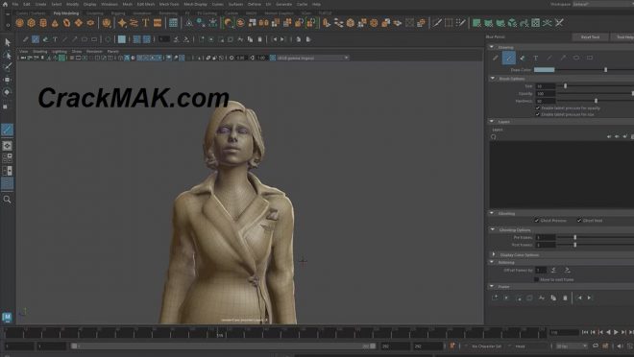This screenshot has width=634, height=357.
Task: Toggle the Ghost Previous checkbox
Action: click(537, 221)
